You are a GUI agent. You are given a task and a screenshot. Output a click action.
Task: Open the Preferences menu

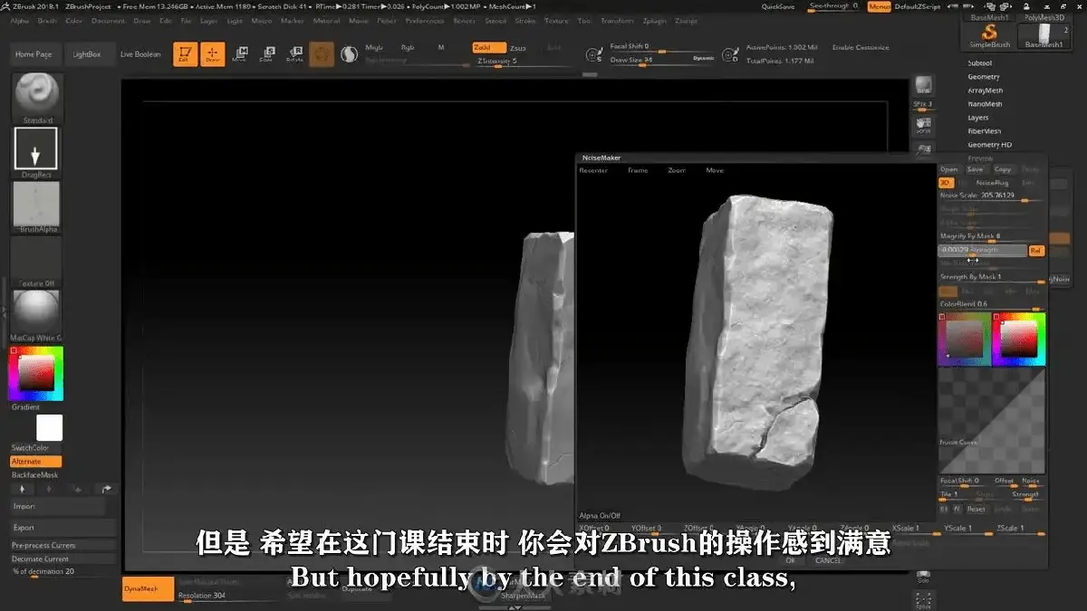pyautogui.click(x=425, y=20)
